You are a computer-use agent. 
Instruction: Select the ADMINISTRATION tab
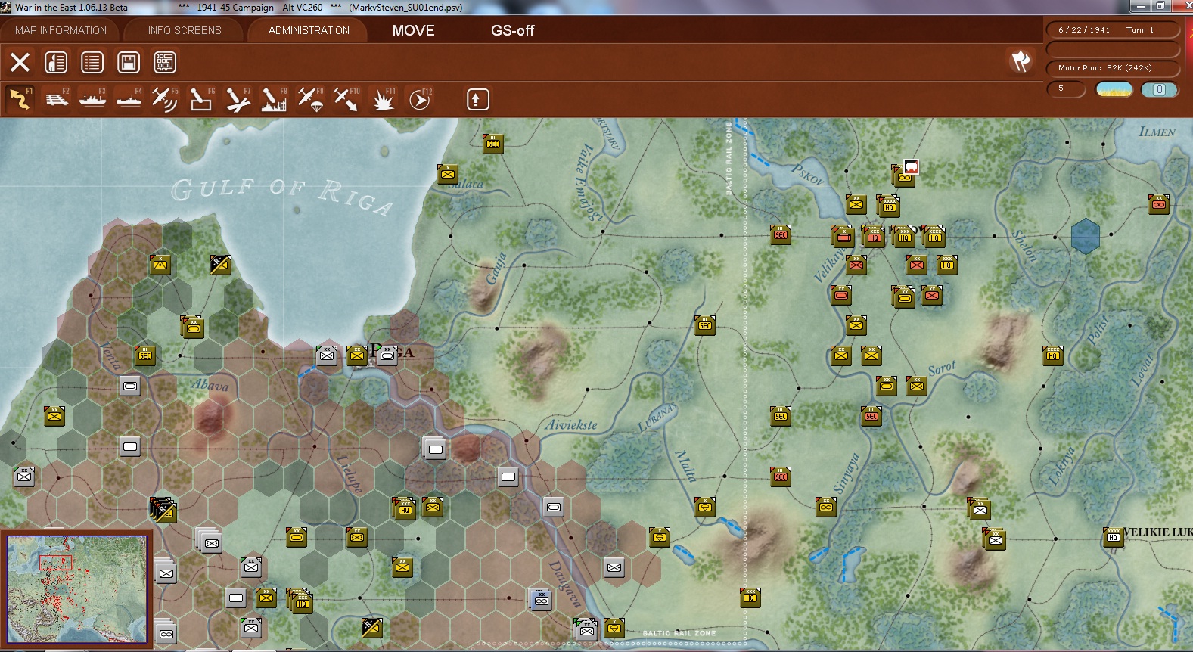309,30
